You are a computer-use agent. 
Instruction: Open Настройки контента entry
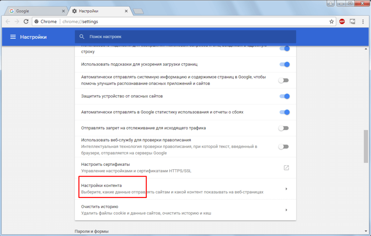coord(185,189)
